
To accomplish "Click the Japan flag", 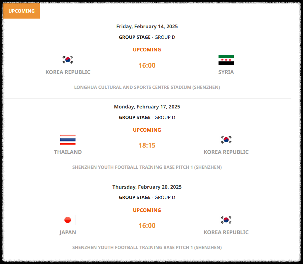I will [68, 220].
